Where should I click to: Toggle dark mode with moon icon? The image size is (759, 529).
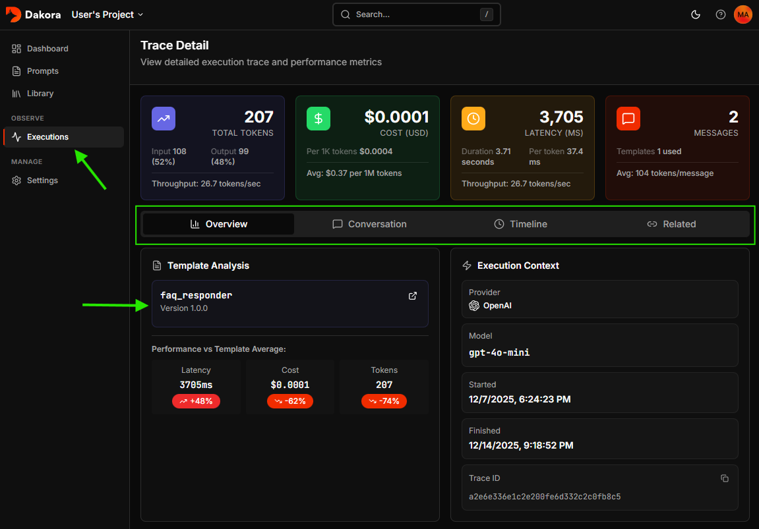coord(695,14)
